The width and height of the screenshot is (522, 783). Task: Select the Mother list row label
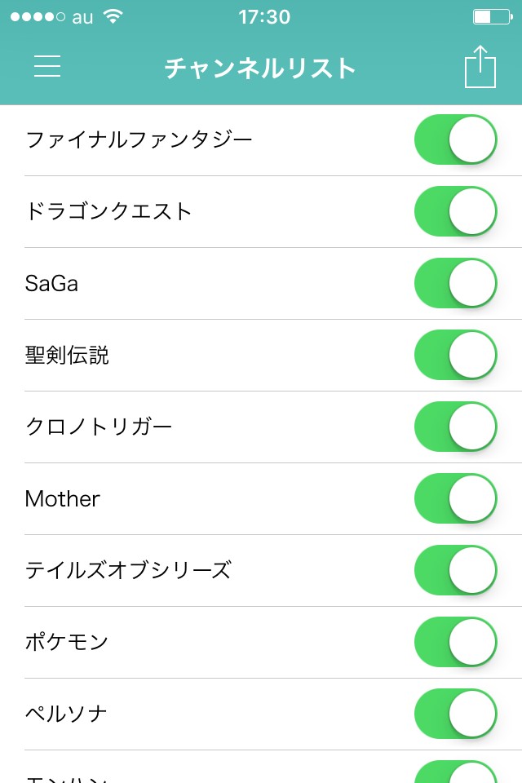pyautogui.click(x=63, y=498)
